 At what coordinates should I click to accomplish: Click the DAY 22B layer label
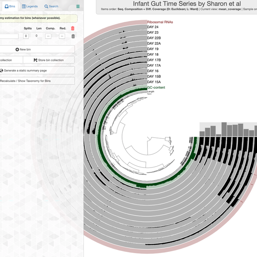tap(154, 38)
